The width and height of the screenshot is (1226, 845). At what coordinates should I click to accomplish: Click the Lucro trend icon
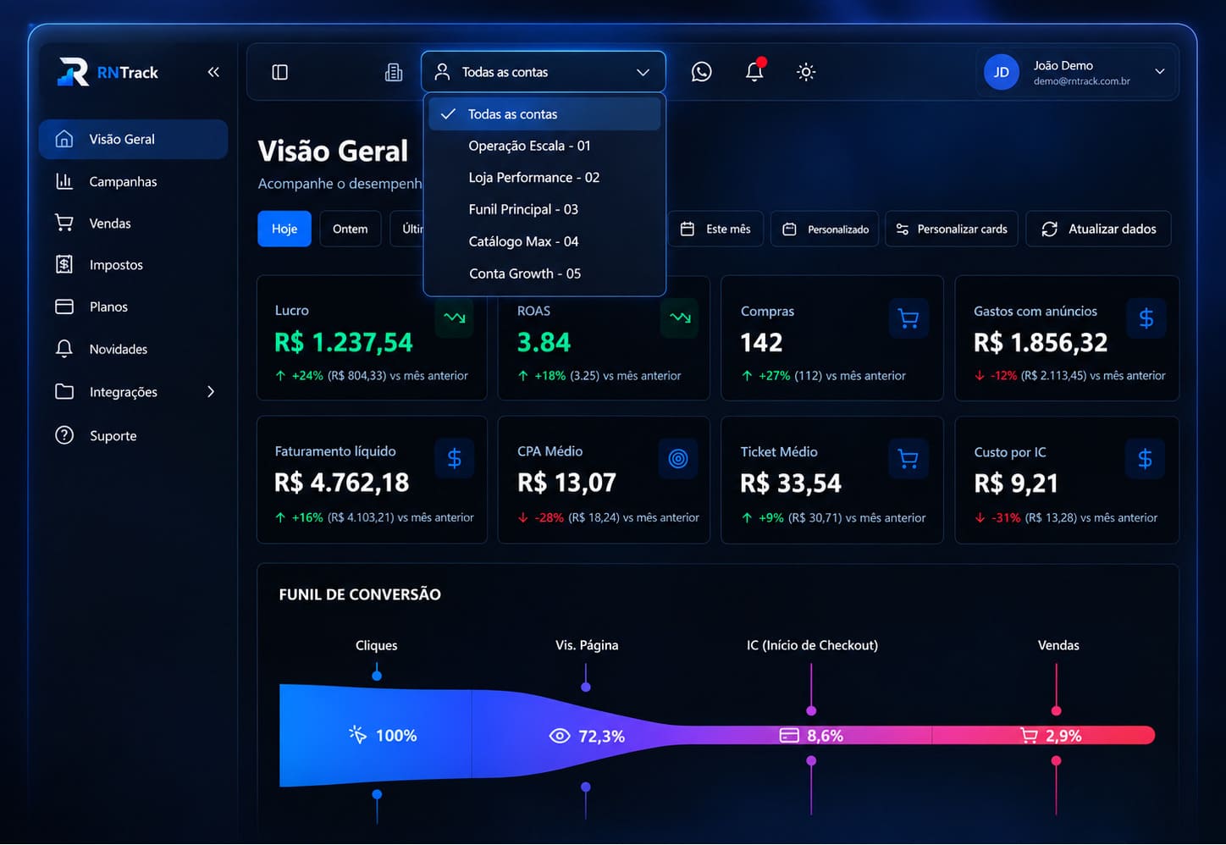[x=455, y=318]
